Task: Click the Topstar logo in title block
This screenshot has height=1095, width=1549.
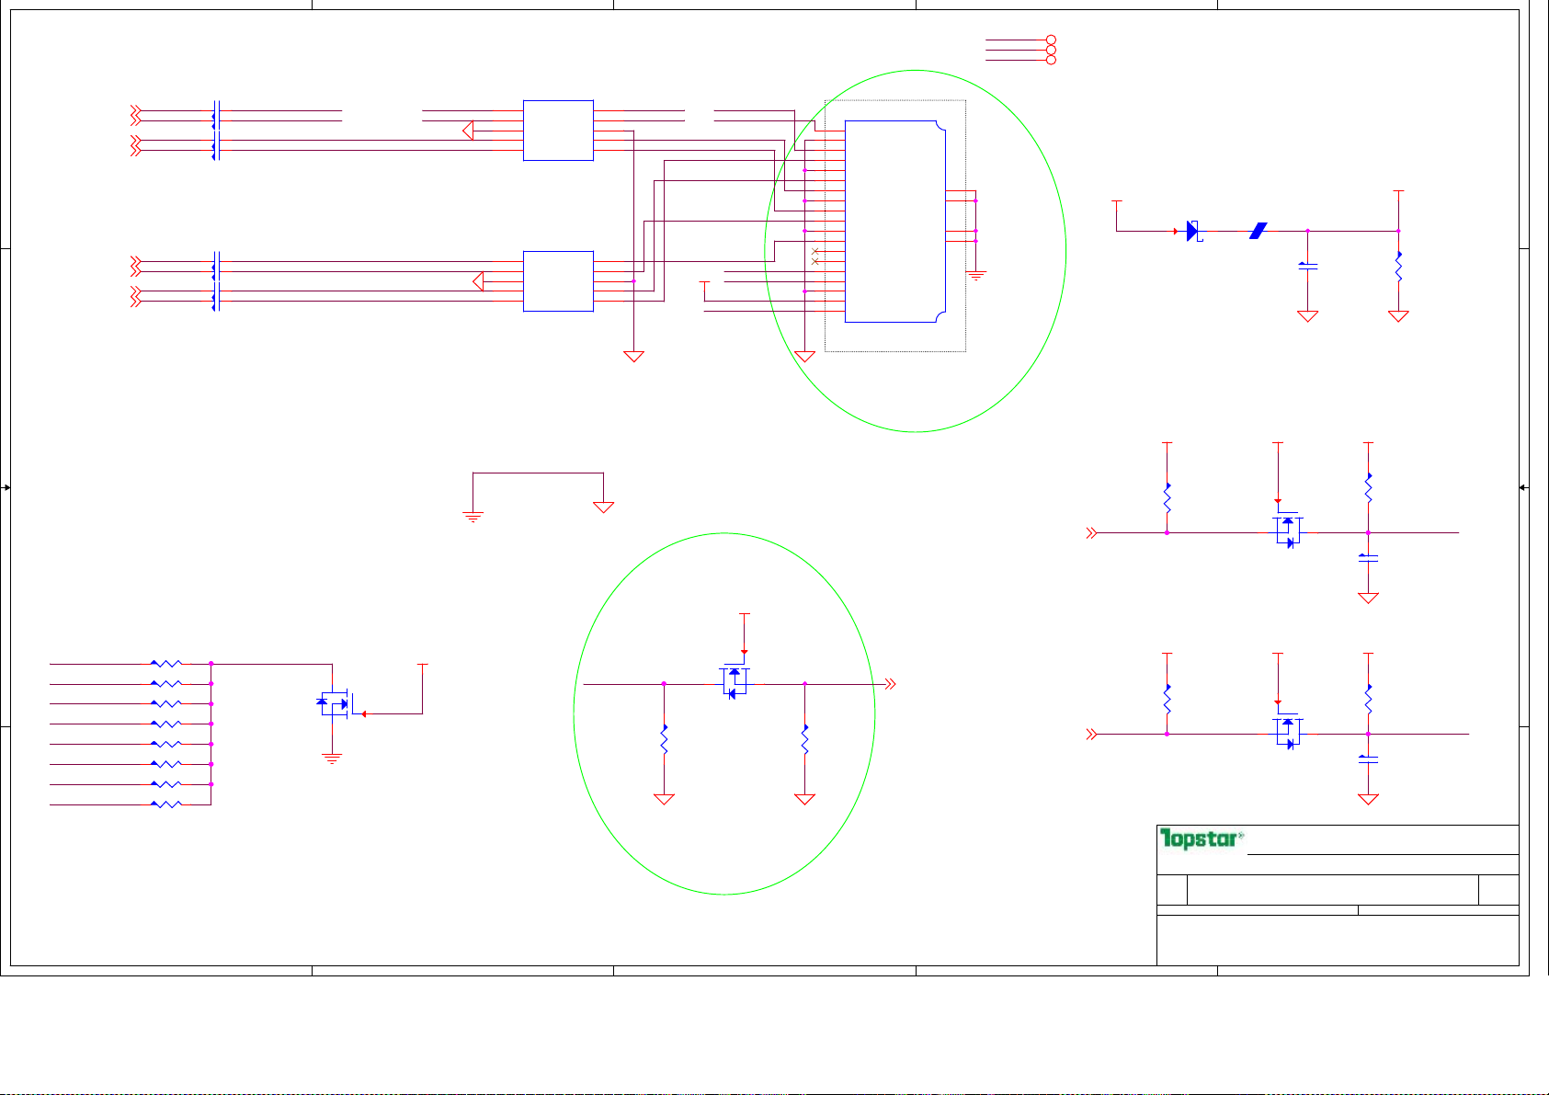Action: click(1201, 838)
